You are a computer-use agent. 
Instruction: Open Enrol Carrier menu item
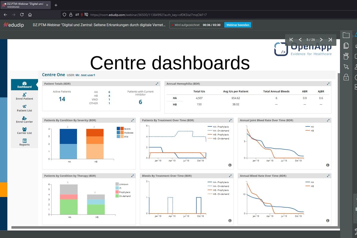tap(24, 119)
